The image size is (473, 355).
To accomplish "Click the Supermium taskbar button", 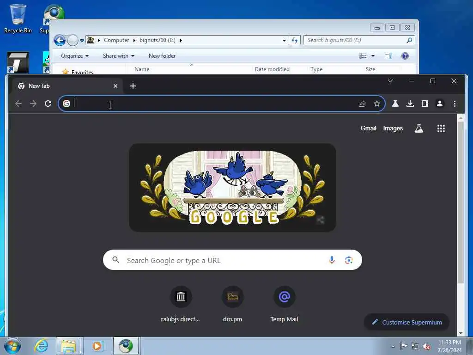I will [x=126, y=346].
